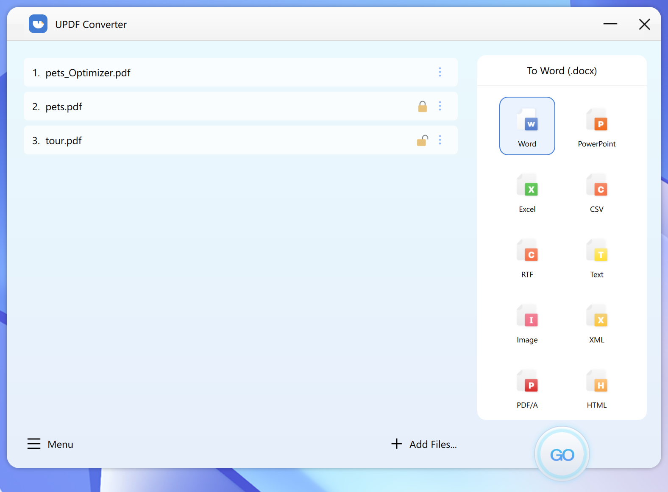
Task: Click the unlocked padlock on tour.pdf
Action: click(423, 140)
